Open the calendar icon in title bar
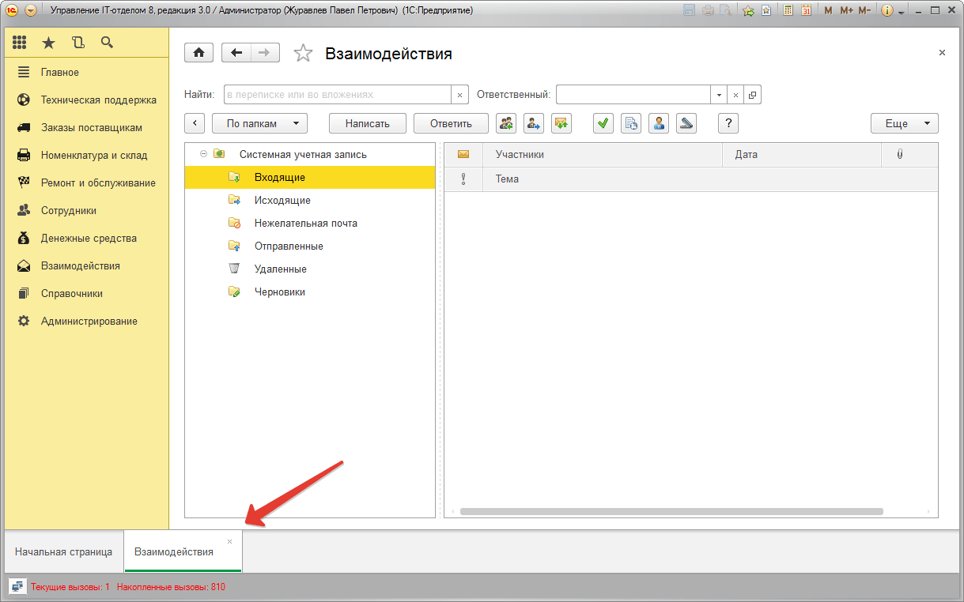This screenshot has height=602, width=964. point(806,10)
